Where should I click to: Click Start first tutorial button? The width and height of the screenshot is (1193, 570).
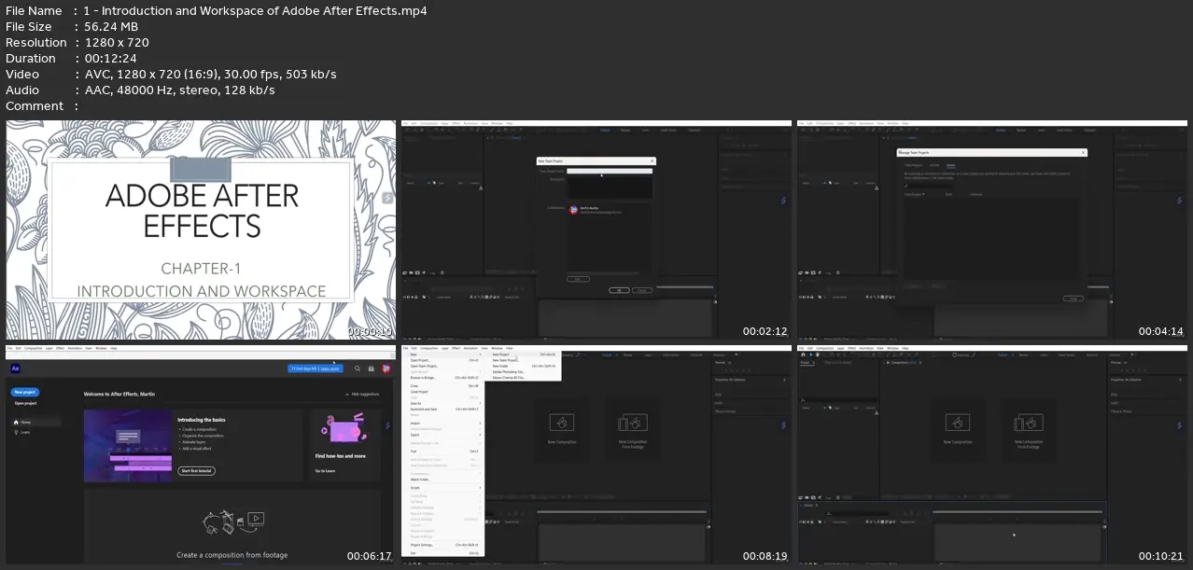196,471
